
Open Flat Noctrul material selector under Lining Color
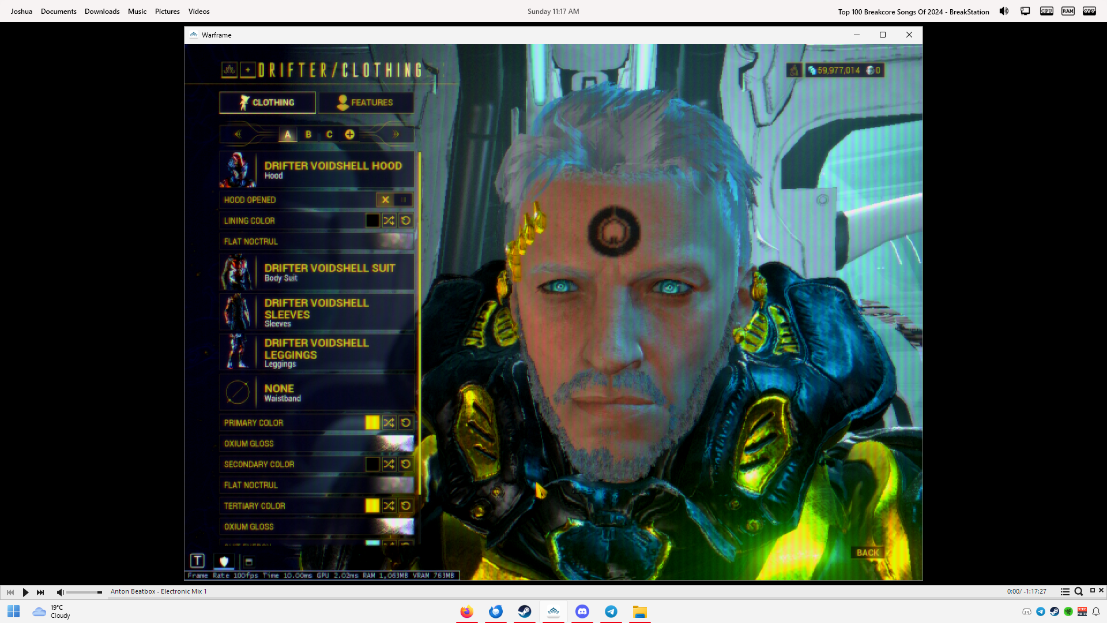(317, 241)
